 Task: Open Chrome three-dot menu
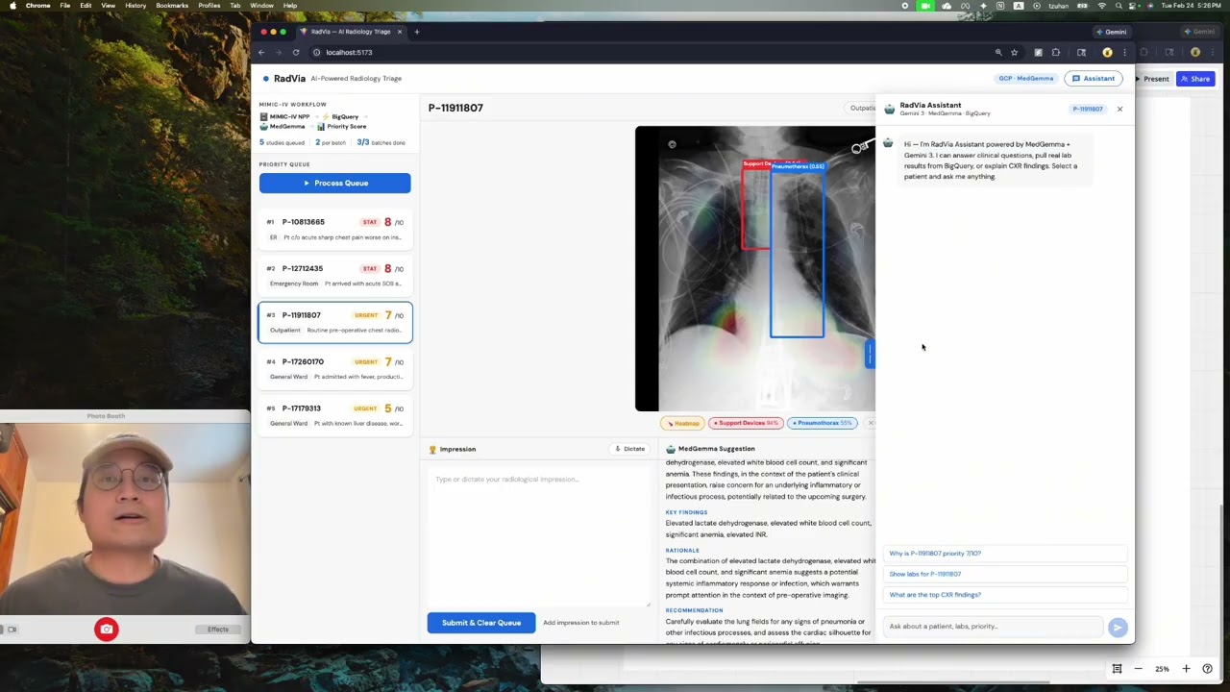1124,52
